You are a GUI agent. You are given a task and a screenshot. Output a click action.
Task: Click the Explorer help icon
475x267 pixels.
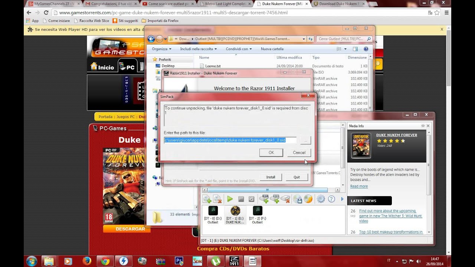click(x=366, y=49)
